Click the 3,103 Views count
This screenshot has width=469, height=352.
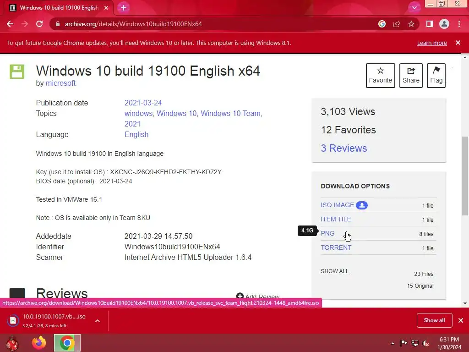348,112
